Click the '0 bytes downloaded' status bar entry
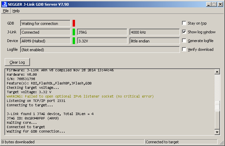Viewport: 225px width, 146px height. 73,142
